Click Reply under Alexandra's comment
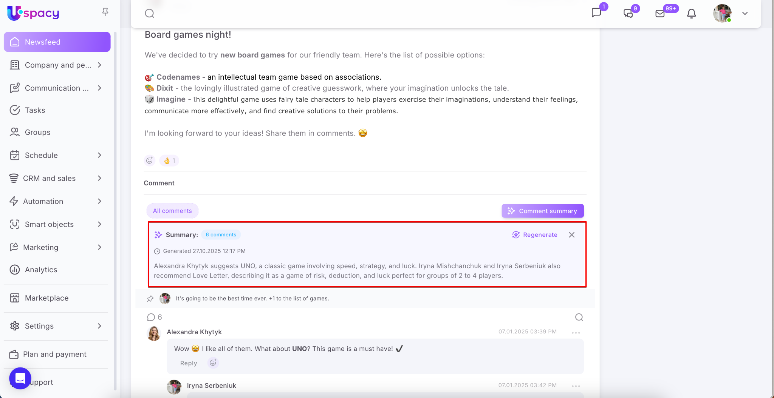 [189, 363]
